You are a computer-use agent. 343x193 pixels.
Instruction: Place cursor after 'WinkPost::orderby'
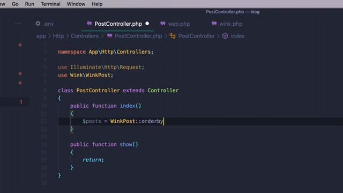click(163, 121)
